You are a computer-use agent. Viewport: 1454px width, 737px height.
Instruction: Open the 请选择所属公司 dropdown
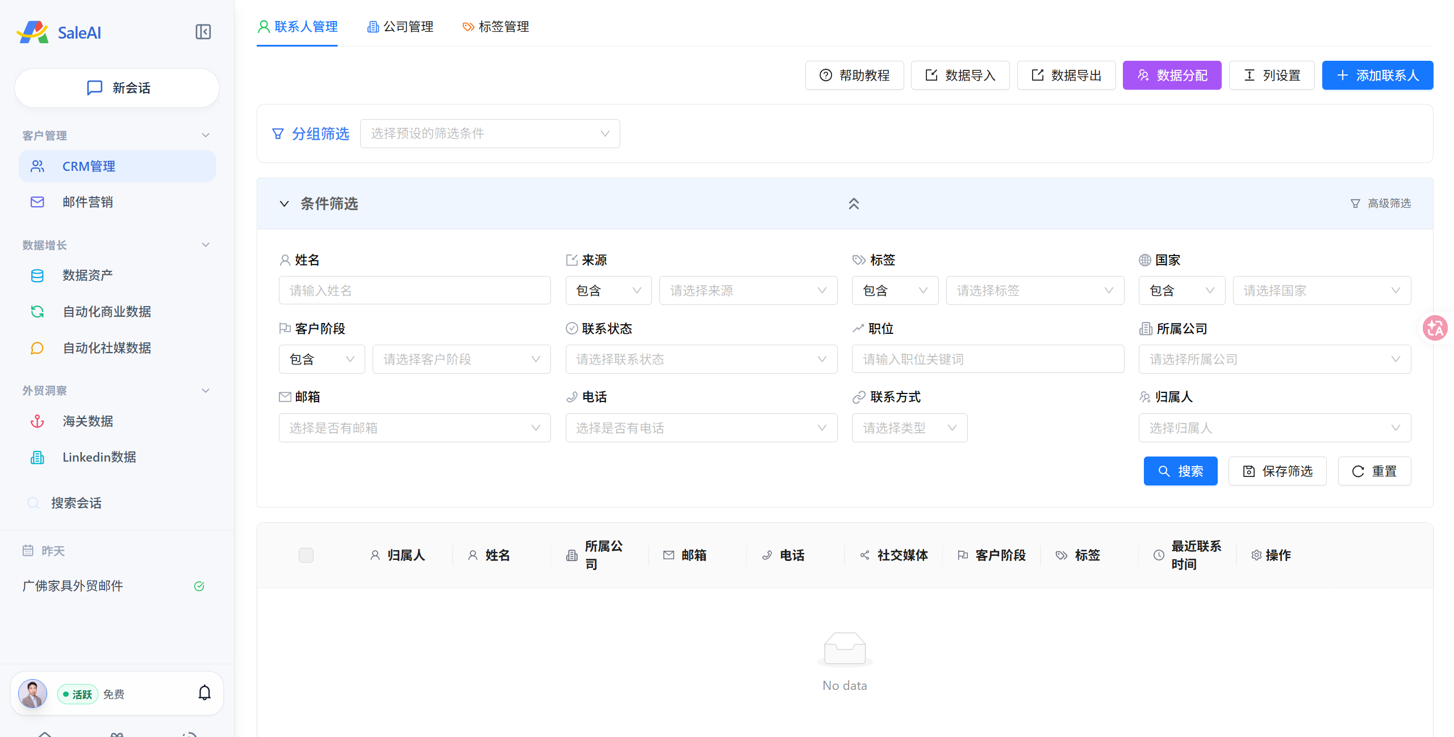(x=1275, y=359)
